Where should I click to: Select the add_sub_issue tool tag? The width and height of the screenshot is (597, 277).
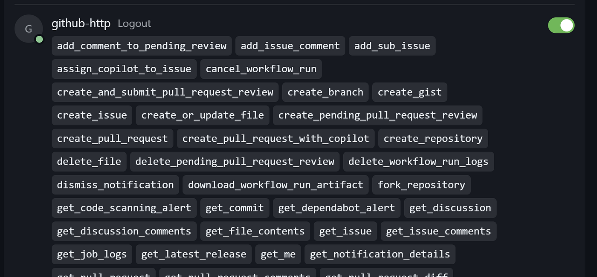pyautogui.click(x=392, y=46)
